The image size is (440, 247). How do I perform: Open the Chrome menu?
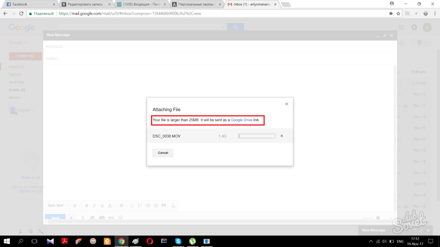click(x=434, y=14)
